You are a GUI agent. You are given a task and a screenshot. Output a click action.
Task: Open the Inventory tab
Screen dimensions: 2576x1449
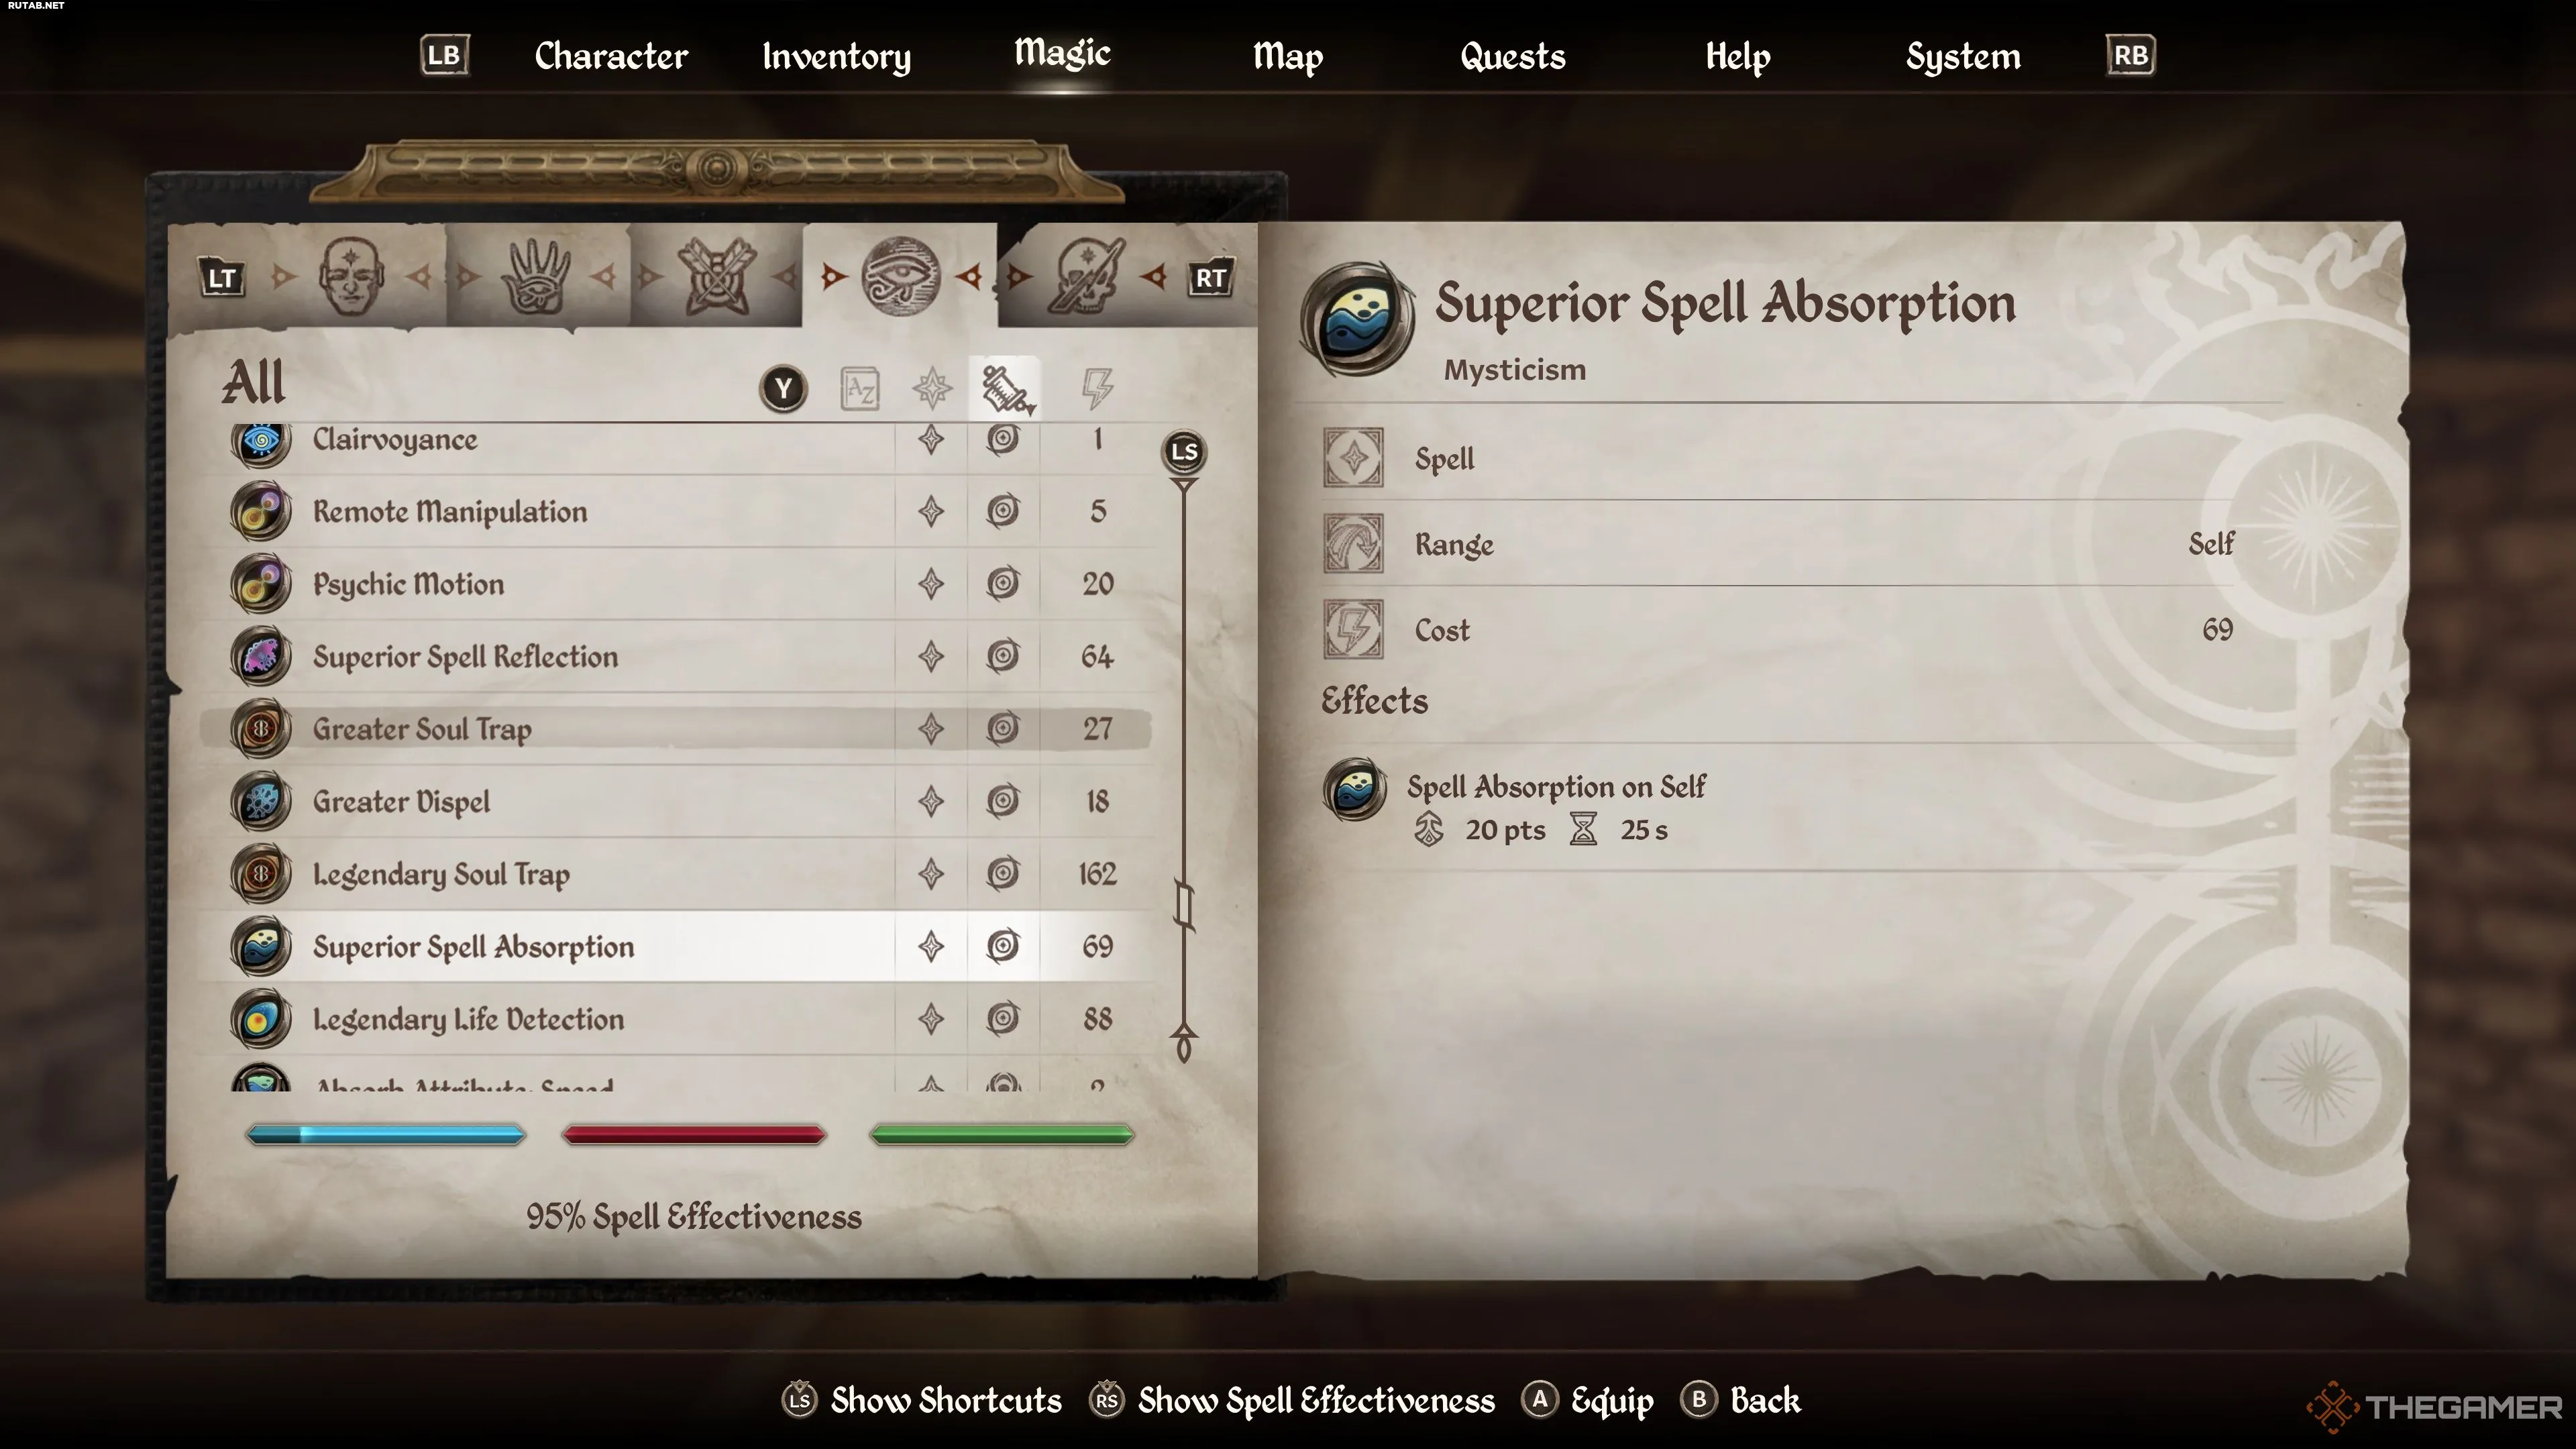[x=837, y=56]
